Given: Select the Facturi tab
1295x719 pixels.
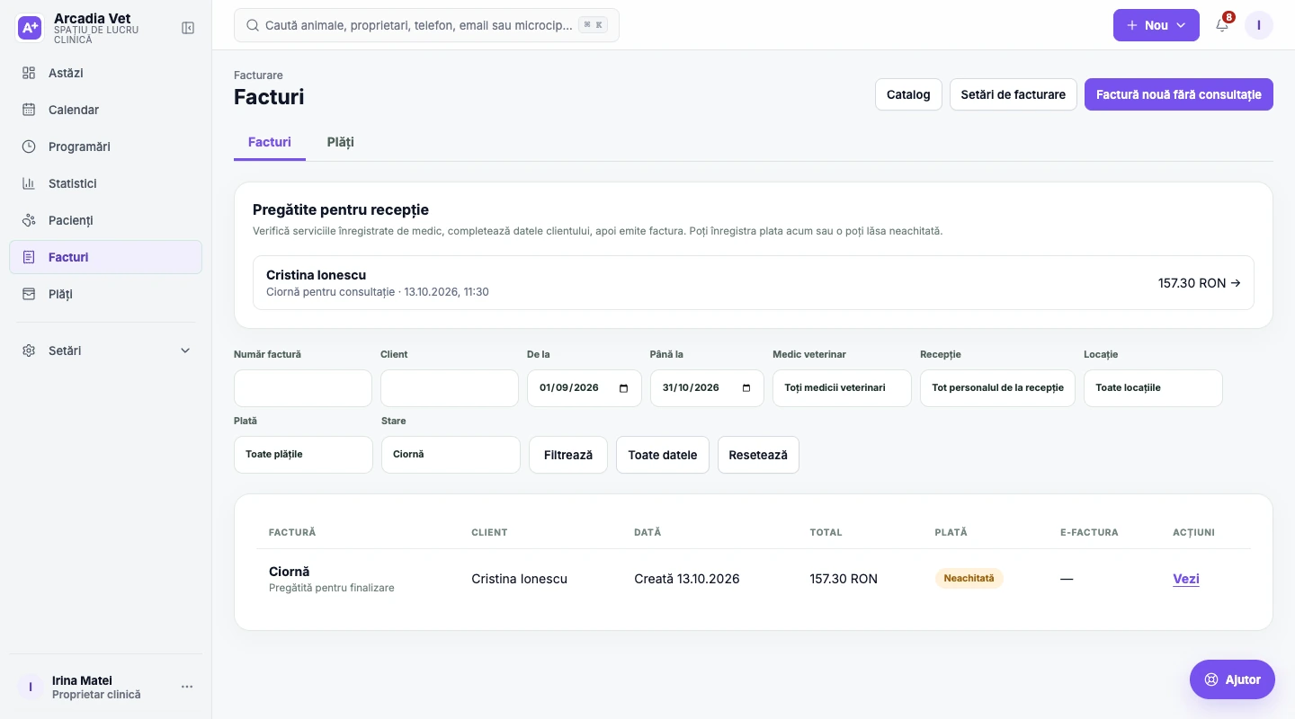Looking at the screenshot, I should click(x=270, y=142).
